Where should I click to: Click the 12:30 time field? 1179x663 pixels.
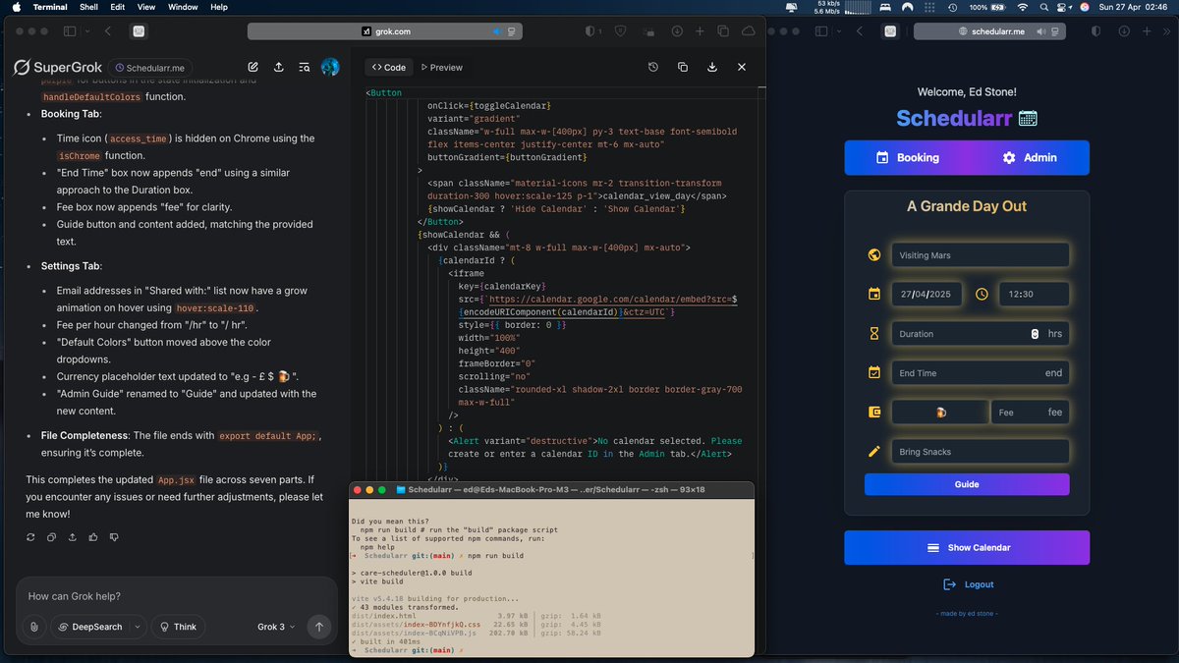pos(1034,294)
